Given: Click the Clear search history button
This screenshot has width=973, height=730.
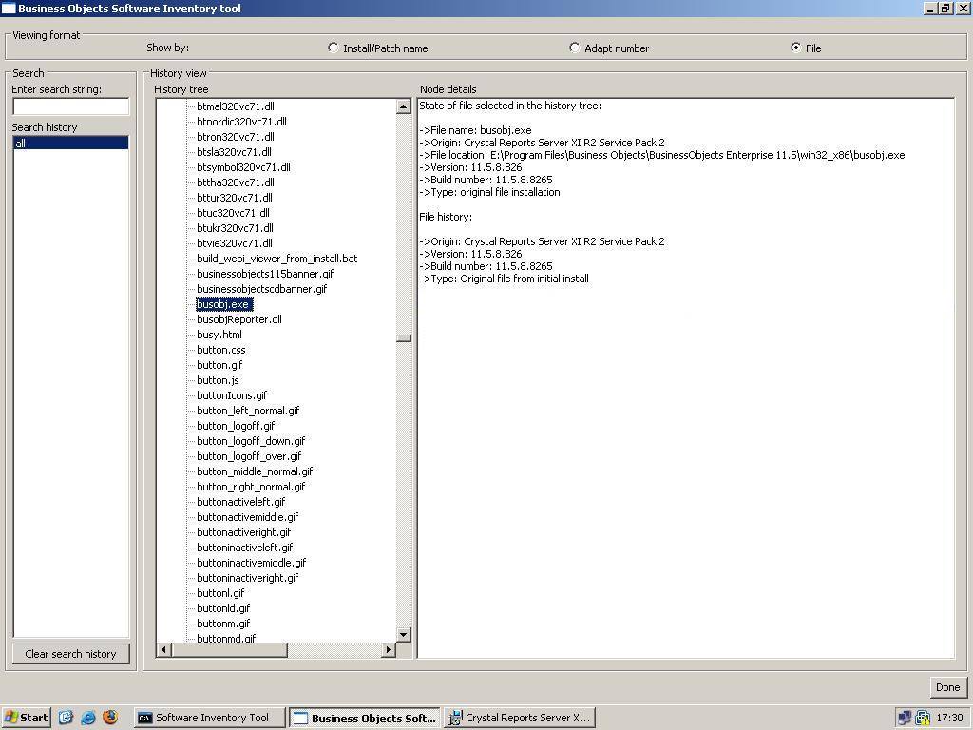Looking at the screenshot, I should [70, 654].
